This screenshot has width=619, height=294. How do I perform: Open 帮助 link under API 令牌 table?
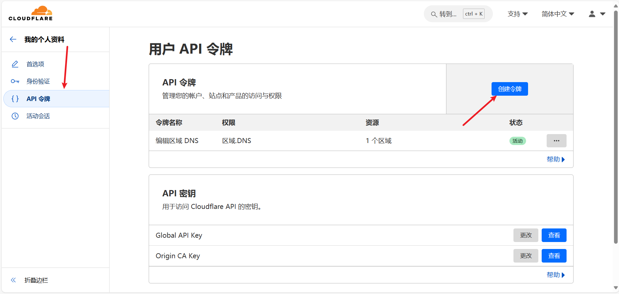(x=556, y=159)
